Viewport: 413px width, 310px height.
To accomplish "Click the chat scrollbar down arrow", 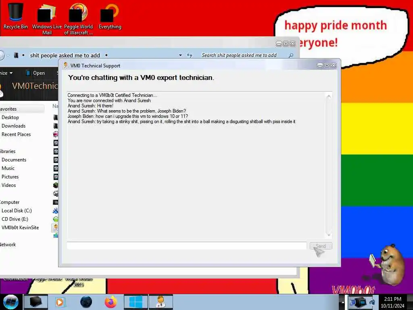I will click(328, 235).
